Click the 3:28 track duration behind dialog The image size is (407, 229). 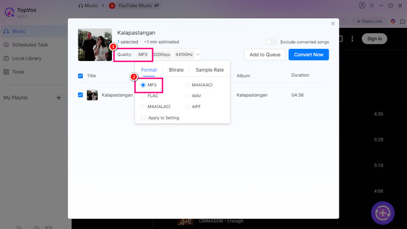tap(379, 140)
